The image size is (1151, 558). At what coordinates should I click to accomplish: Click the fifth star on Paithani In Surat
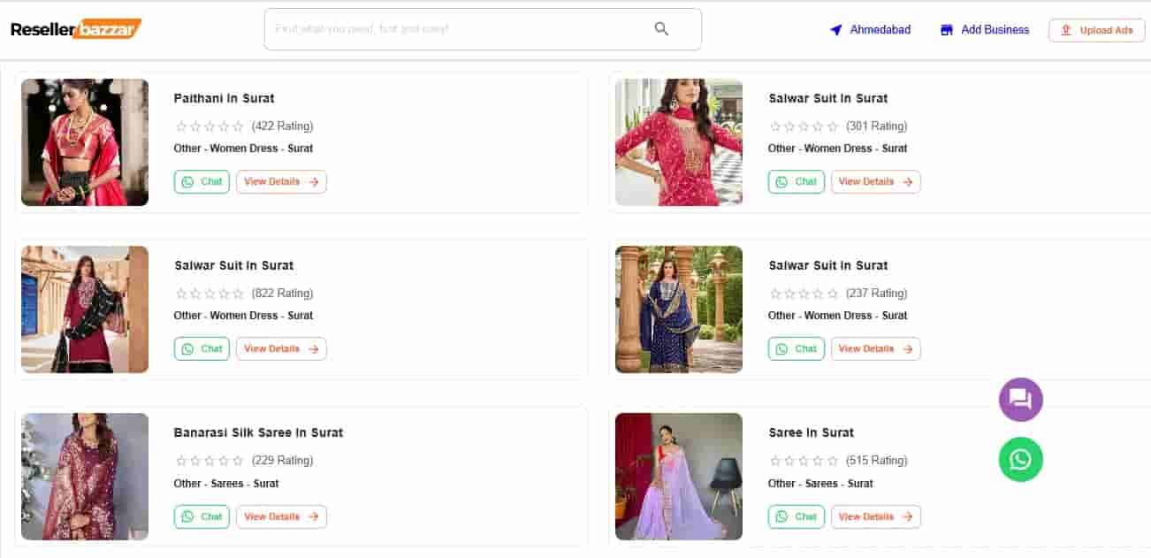(x=238, y=126)
